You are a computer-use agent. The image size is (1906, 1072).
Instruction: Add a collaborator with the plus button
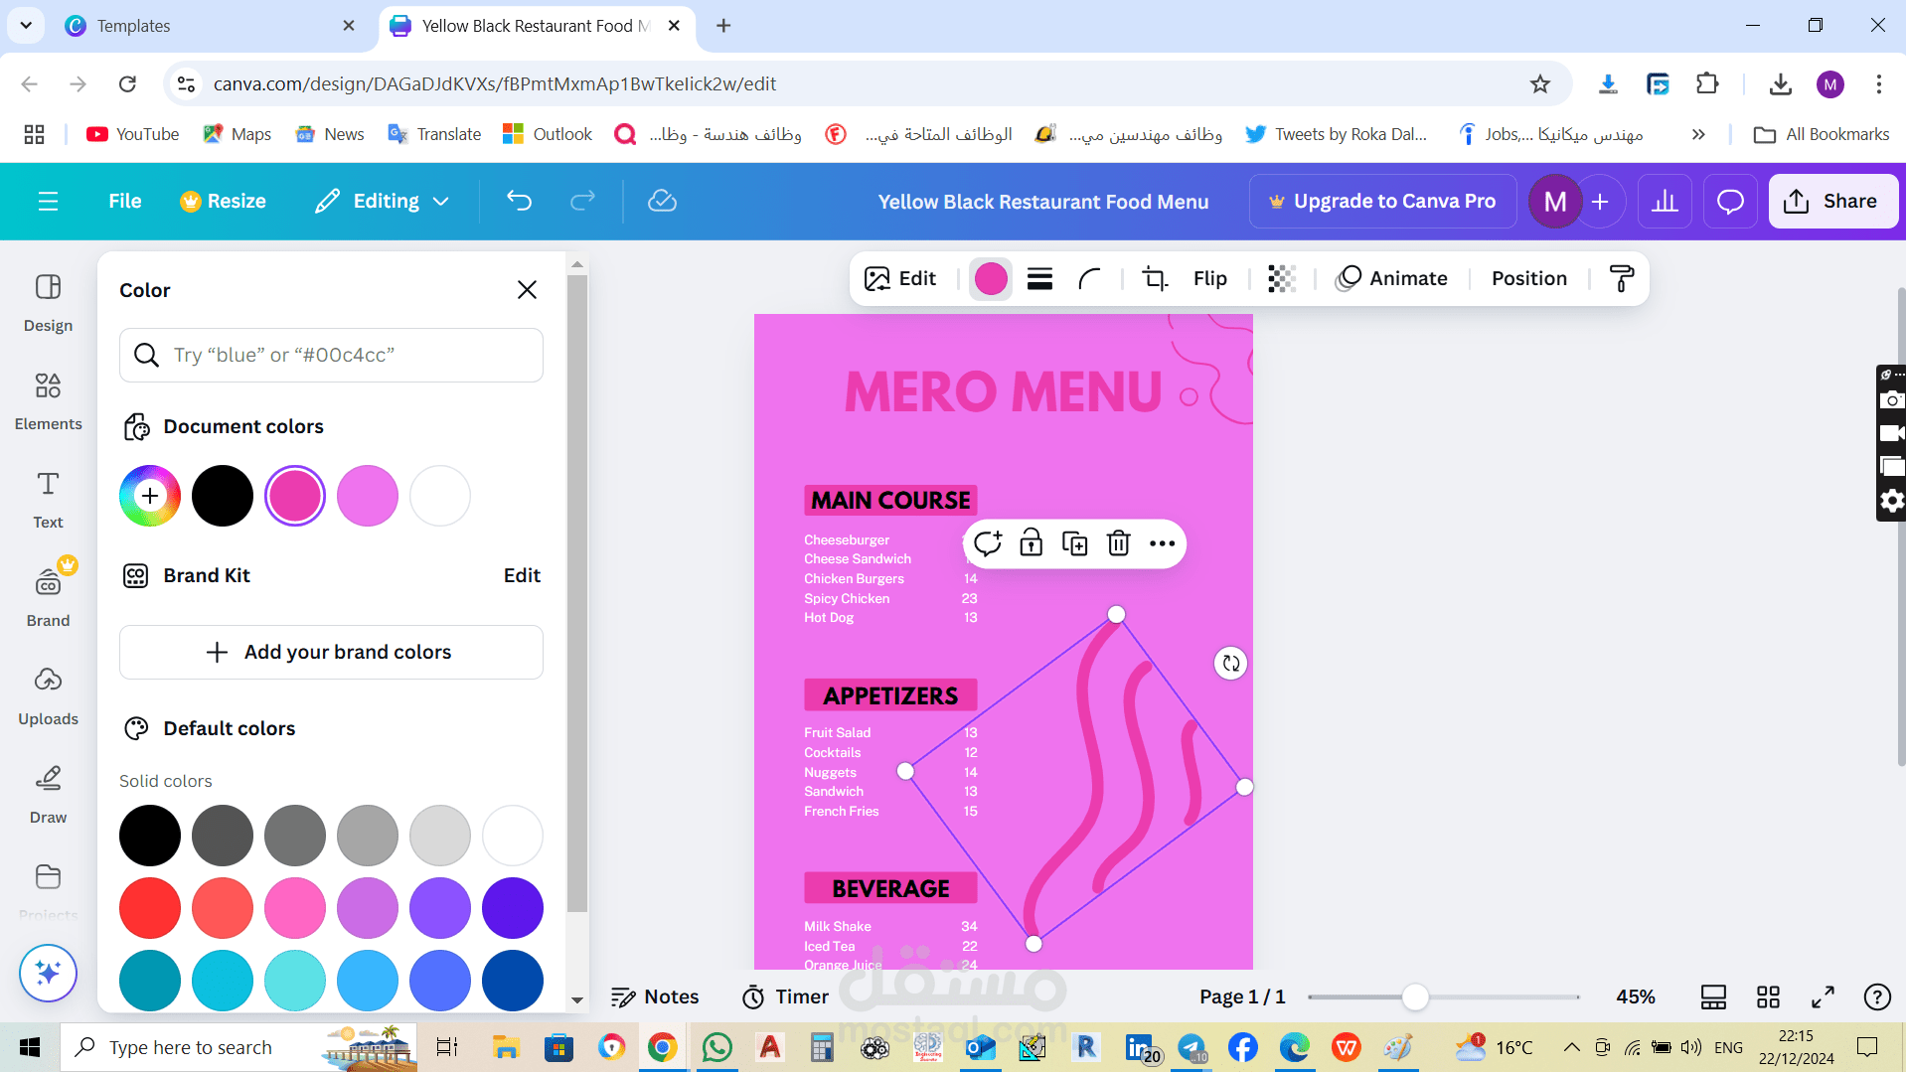(x=1600, y=202)
